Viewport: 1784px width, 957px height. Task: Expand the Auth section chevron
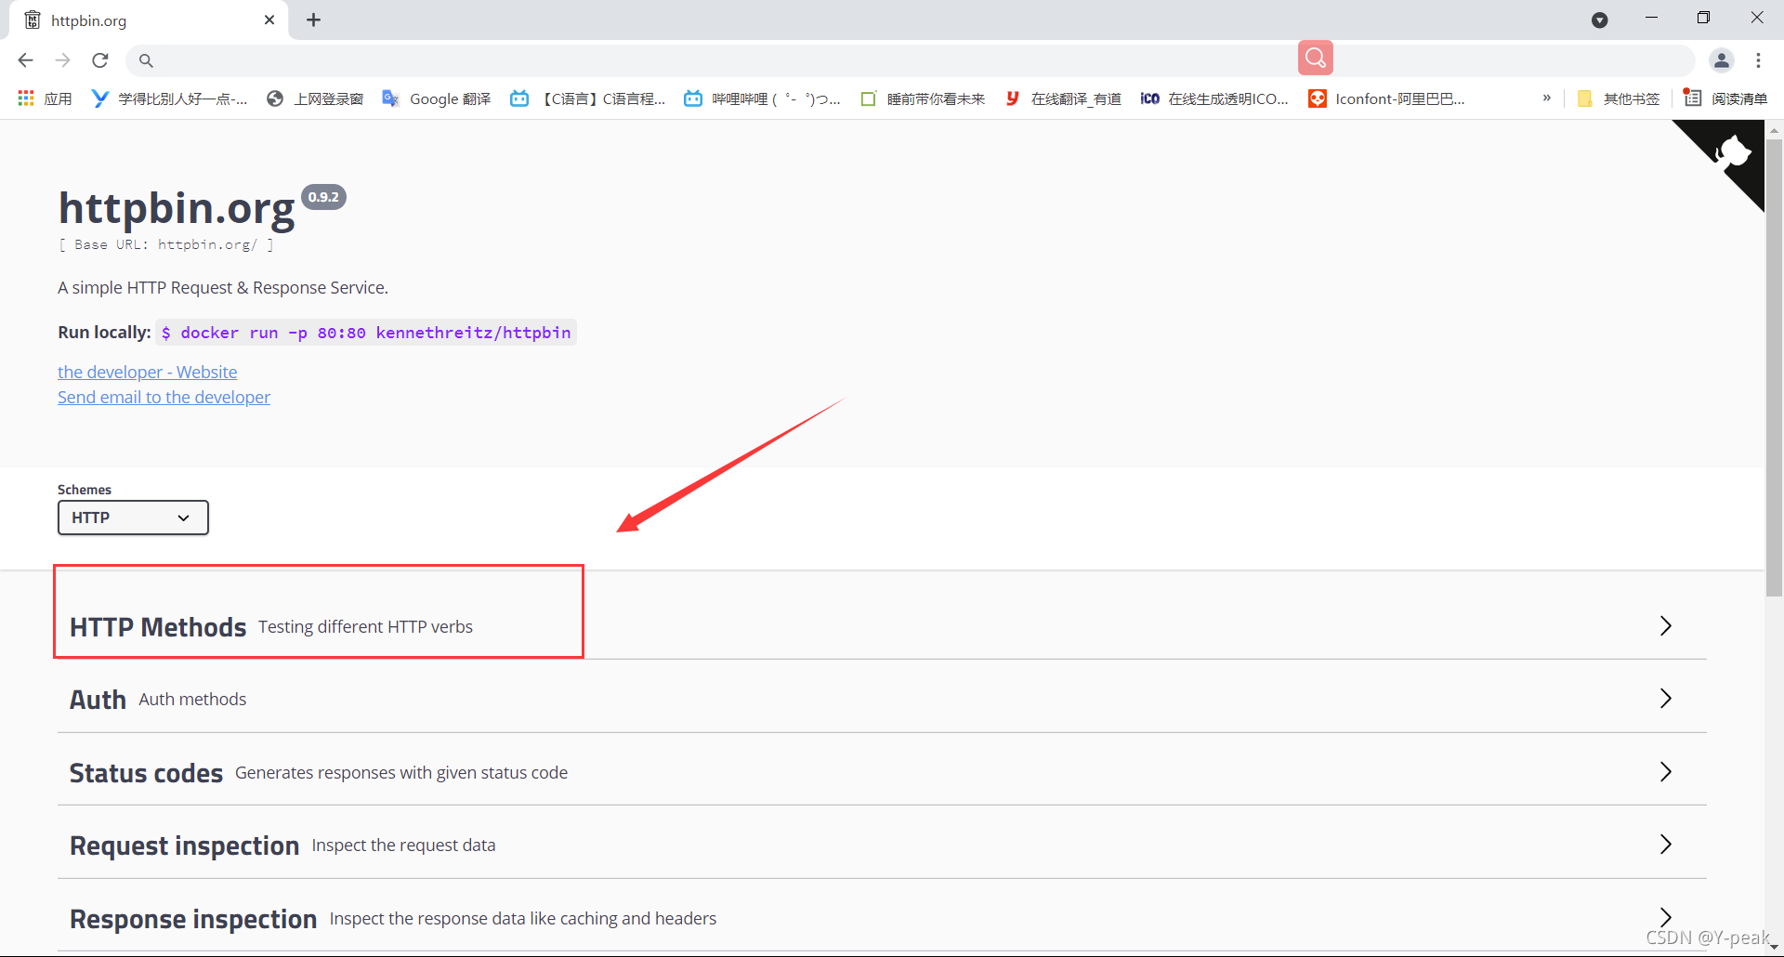click(1665, 699)
